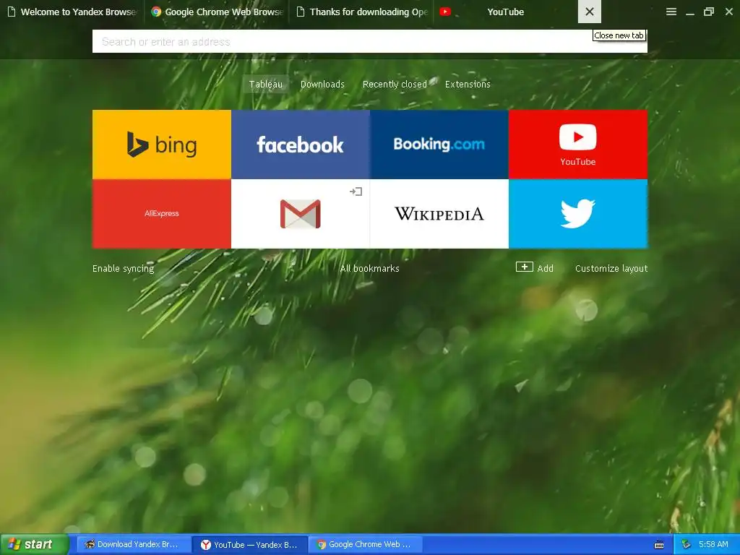Click the Chrome icon on Google Chrome tab
740x555 pixels.
click(156, 12)
